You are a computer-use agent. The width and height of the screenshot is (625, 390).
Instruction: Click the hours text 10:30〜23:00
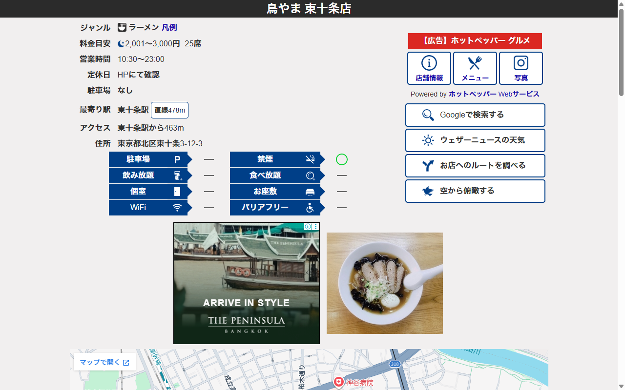click(x=141, y=59)
